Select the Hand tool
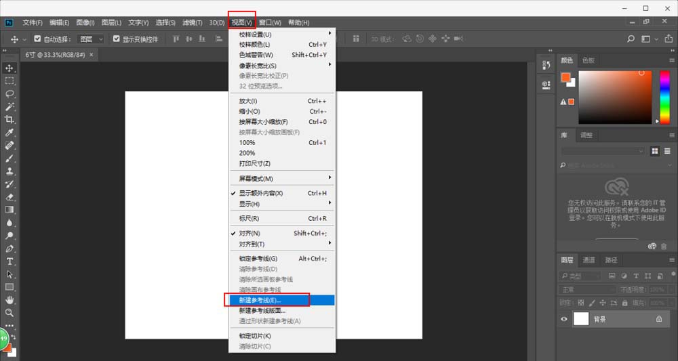 [9, 300]
